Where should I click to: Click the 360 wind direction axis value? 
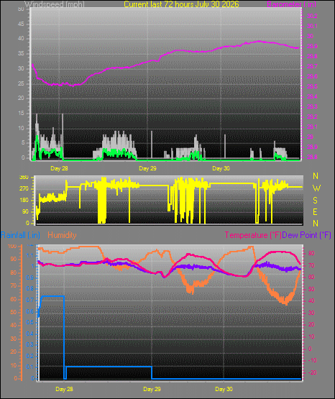pos(24,178)
